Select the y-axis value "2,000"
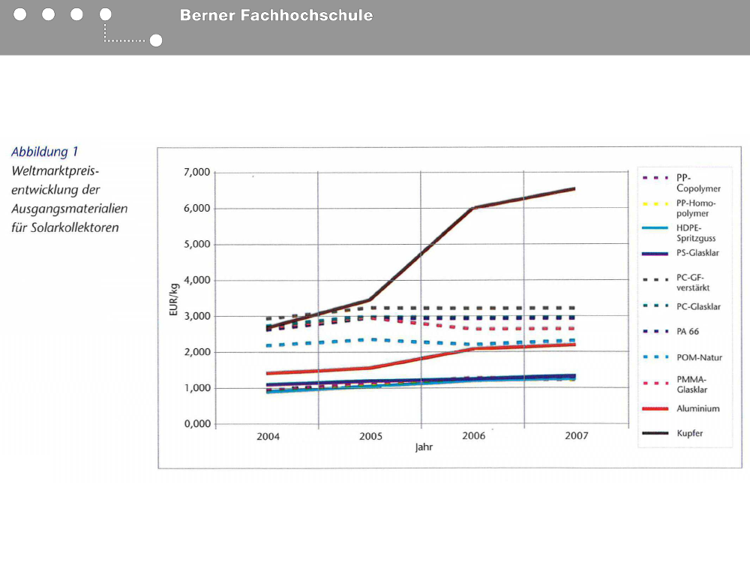 [196, 352]
